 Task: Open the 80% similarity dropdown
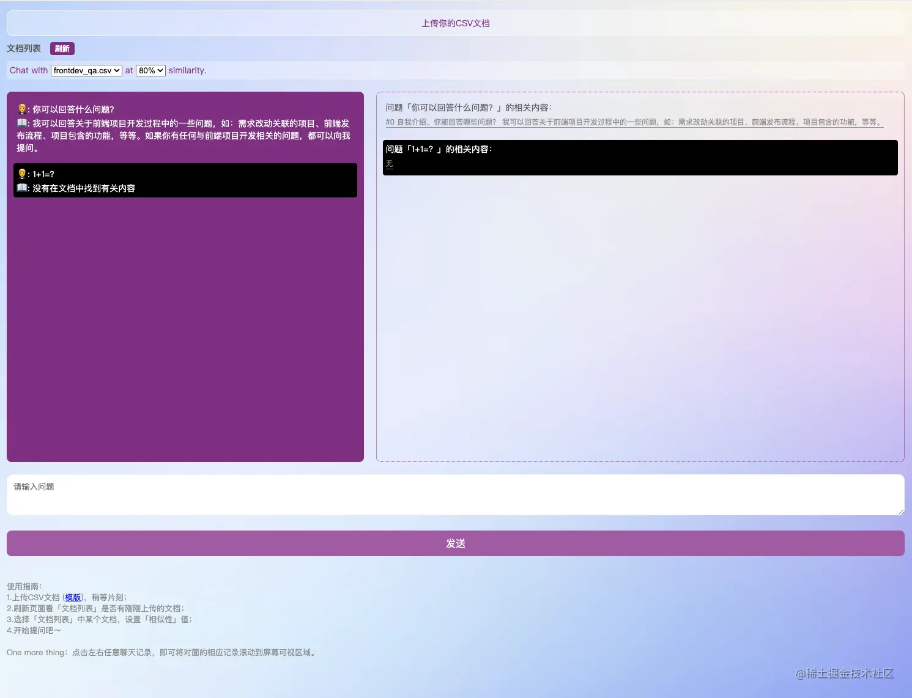click(x=151, y=71)
